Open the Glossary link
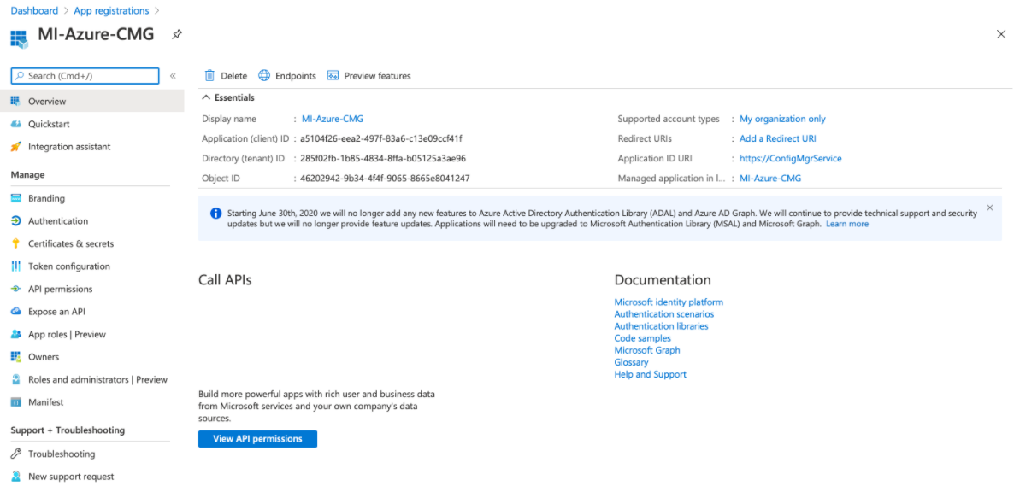Image resolution: width=1014 pixels, height=486 pixels. [x=631, y=362]
